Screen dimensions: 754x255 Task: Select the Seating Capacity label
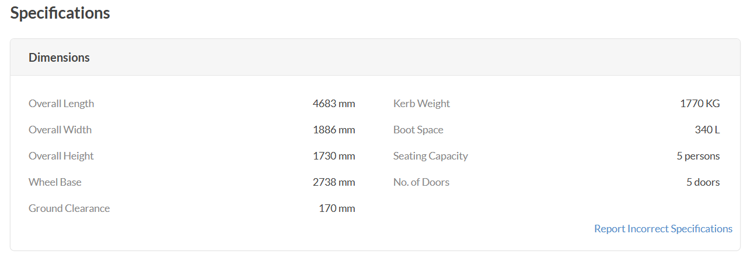click(x=431, y=156)
